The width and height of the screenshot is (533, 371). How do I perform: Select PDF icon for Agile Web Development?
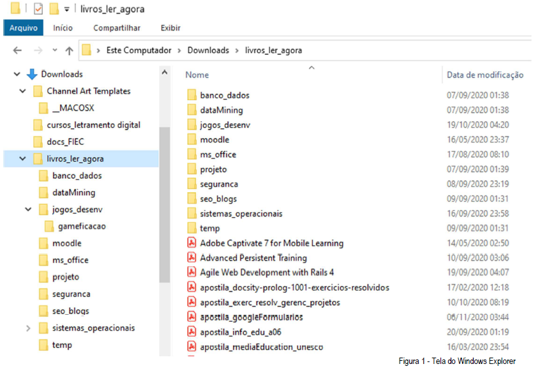(191, 272)
